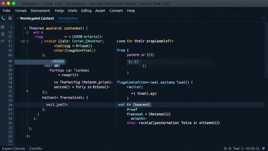The width and height of the screenshot is (268, 151).
Task: Click the 'Love for their srapleqmle?]>' line
Action: point(145,41)
